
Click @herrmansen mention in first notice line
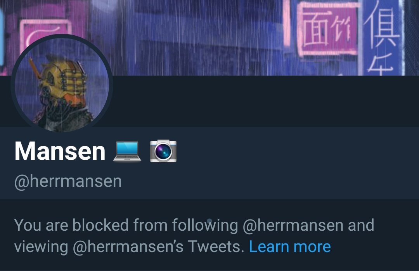click(x=293, y=225)
